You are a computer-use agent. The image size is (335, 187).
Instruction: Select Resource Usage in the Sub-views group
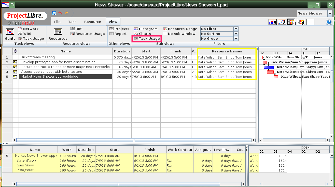click(180, 29)
